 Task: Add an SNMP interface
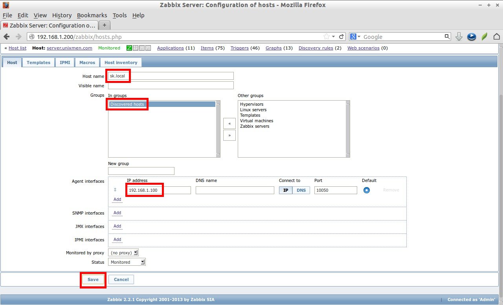(x=117, y=213)
